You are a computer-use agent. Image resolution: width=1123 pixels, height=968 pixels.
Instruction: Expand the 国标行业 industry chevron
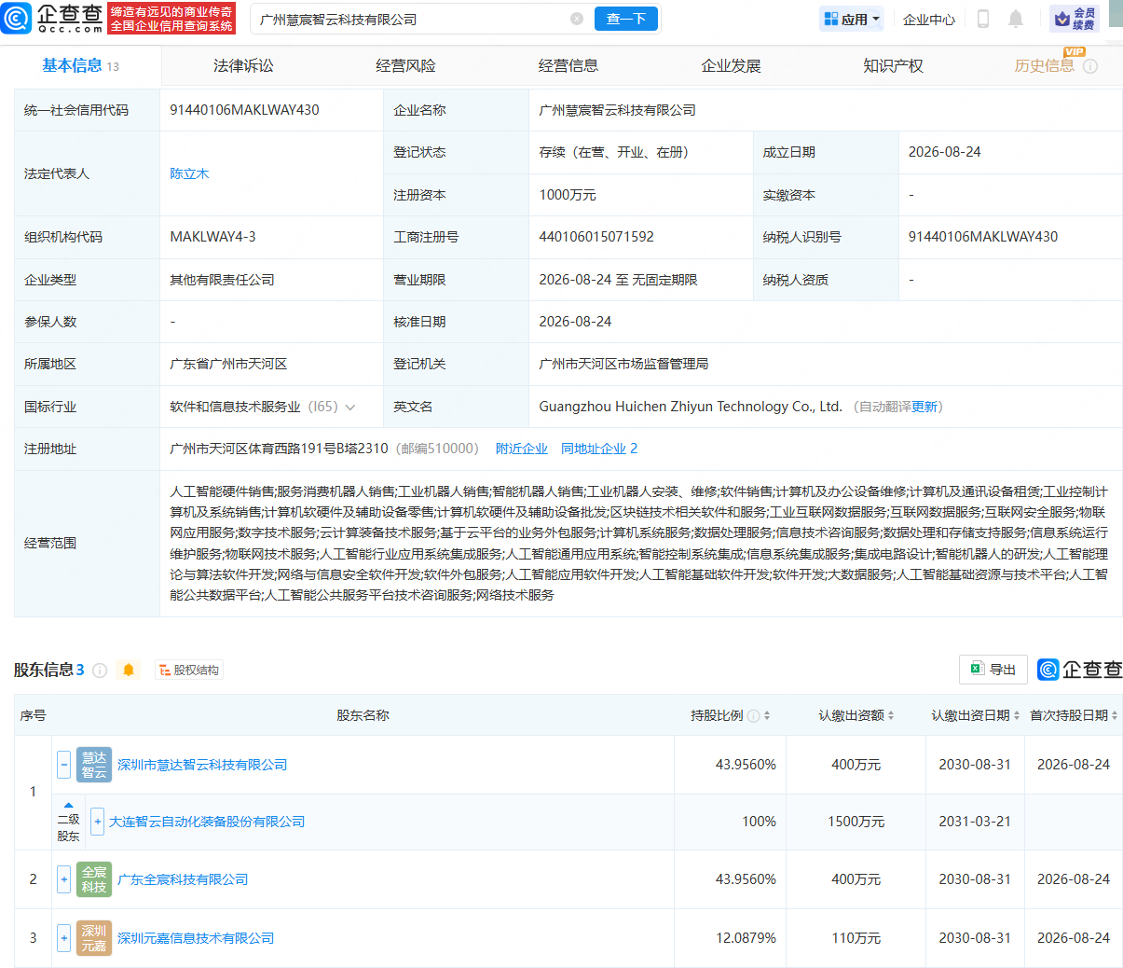point(350,407)
